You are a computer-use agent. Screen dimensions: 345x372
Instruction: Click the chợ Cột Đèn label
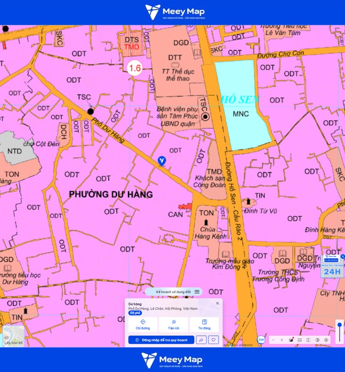[x=41, y=144]
